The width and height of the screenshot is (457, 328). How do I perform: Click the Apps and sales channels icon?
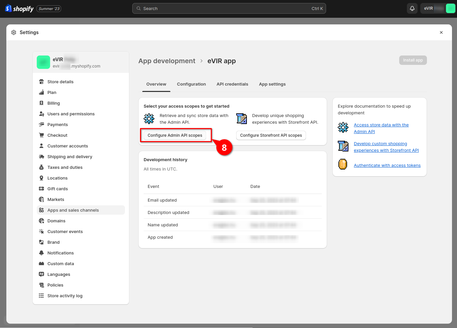coord(41,210)
